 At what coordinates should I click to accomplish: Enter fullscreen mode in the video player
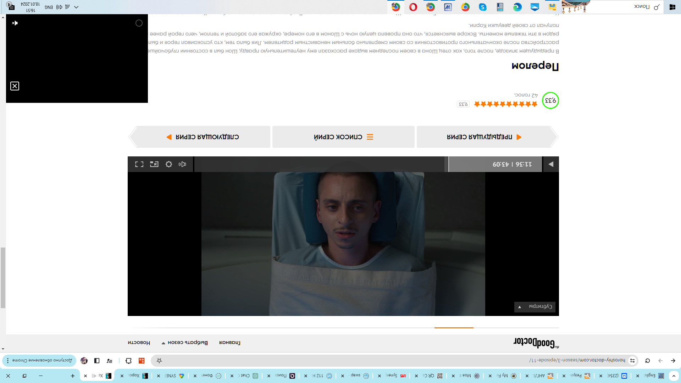pyautogui.click(x=139, y=164)
